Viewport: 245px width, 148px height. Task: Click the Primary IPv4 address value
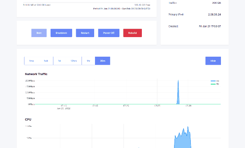pyautogui.click(x=214, y=15)
